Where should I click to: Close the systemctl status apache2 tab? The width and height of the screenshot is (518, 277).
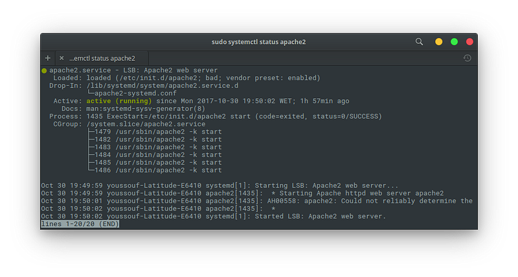(x=62, y=58)
